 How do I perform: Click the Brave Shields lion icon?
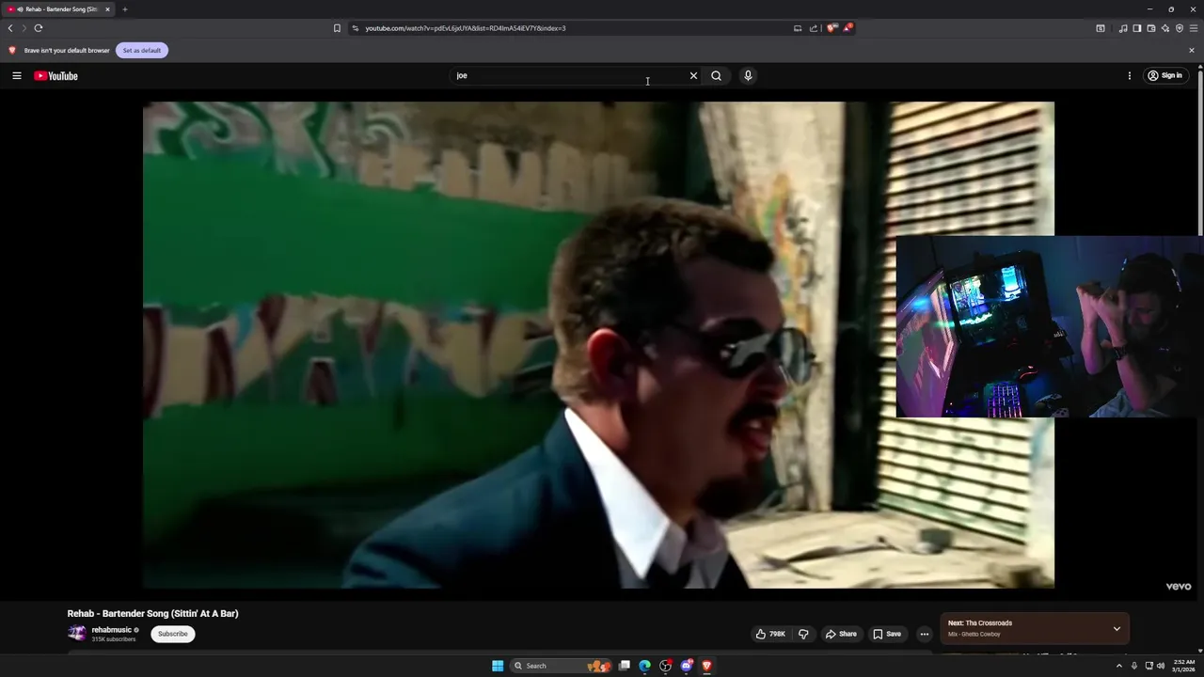coord(832,28)
